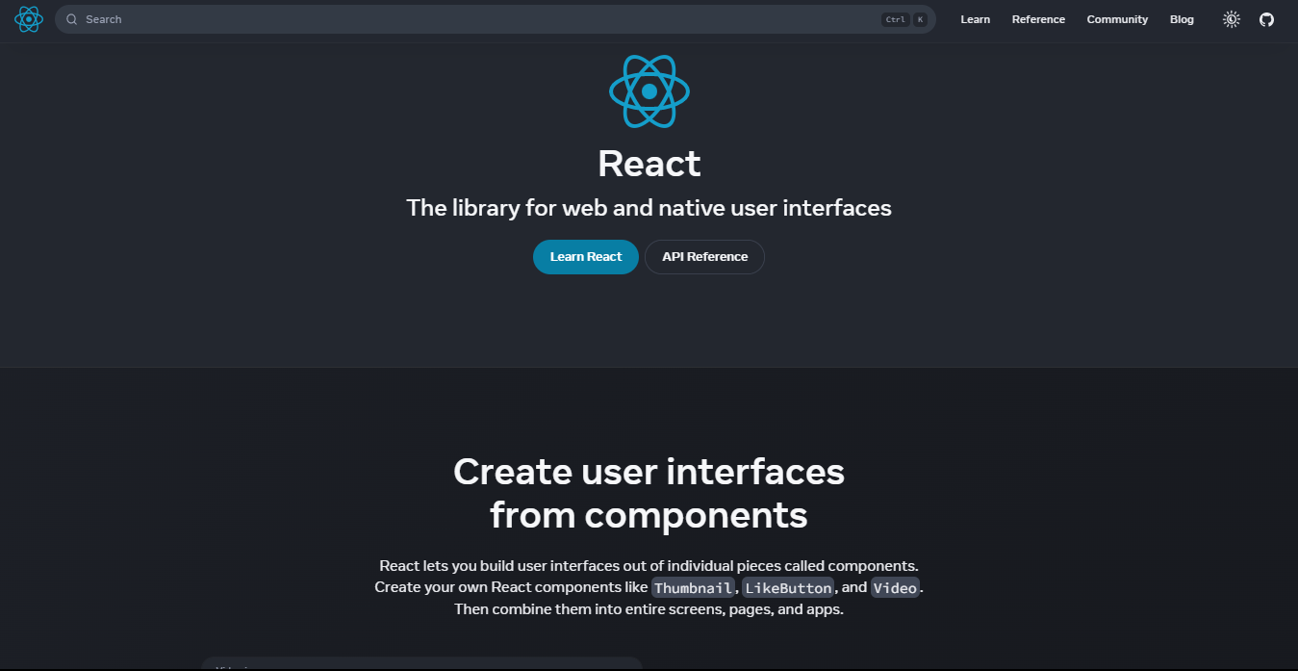This screenshot has width=1298, height=671.
Task: Open the Blog nav item
Action: tap(1182, 19)
